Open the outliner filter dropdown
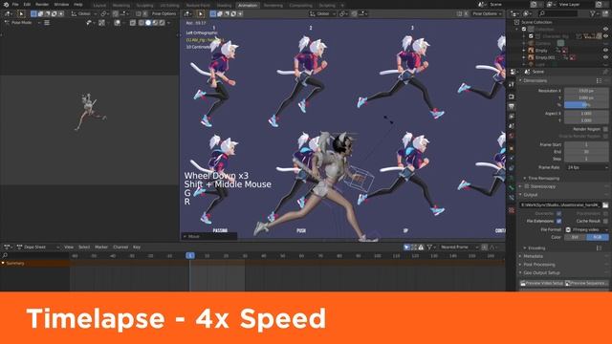 tap(595, 13)
